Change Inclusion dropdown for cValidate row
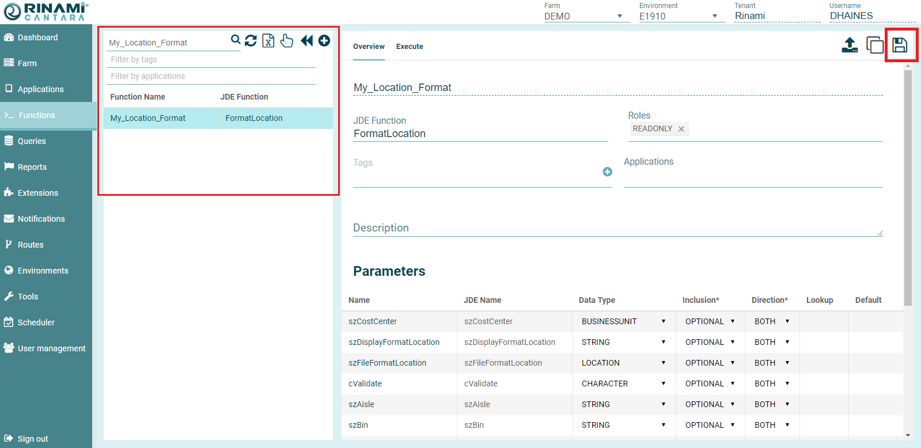Screen dimensions: 921x448 tap(710, 384)
